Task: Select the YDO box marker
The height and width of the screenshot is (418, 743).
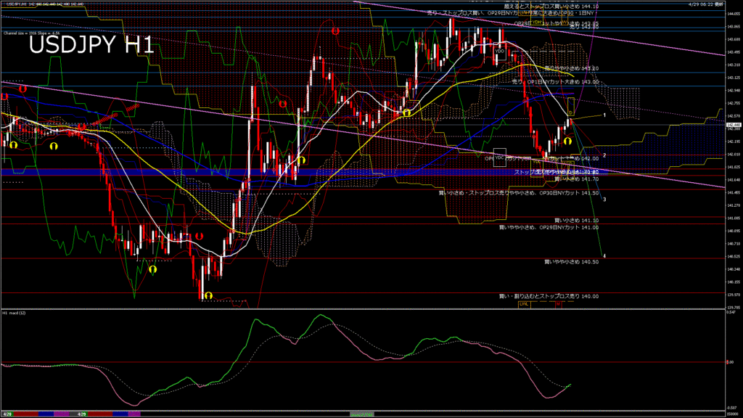Action: (x=500, y=52)
